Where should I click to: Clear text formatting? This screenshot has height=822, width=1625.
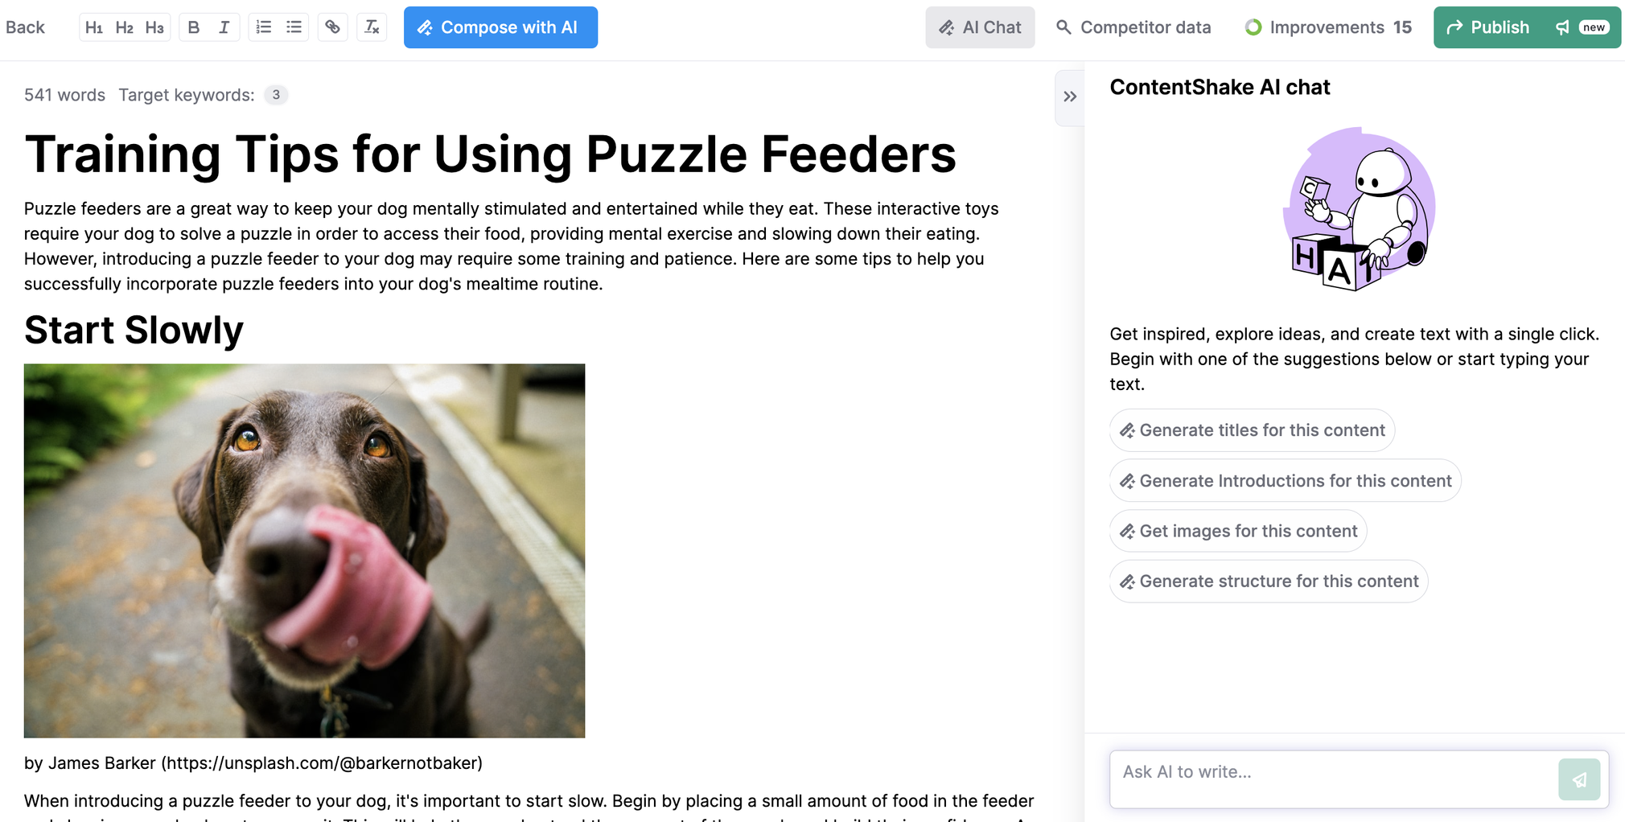coord(372,27)
